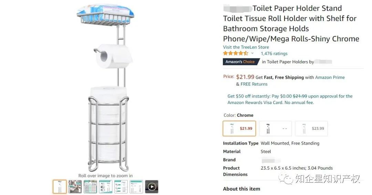Expand the rating breakdown chevron
The width and height of the screenshot is (372, 195).
252,54
